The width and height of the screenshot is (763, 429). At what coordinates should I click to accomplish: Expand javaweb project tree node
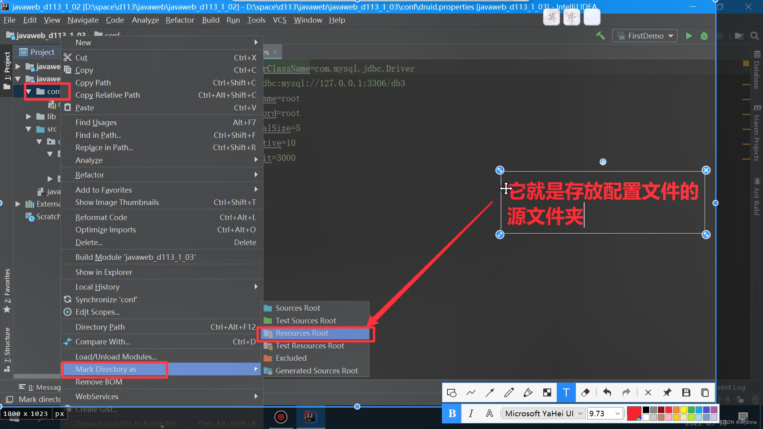[17, 66]
